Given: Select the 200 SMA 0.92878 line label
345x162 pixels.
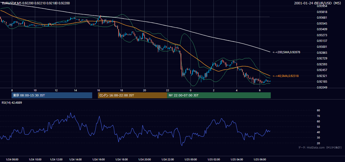Looking at the screenshot, I should (x=286, y=52).
